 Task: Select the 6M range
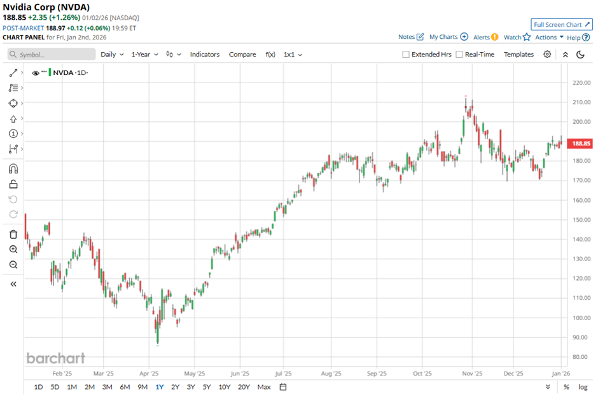point(125,387)
